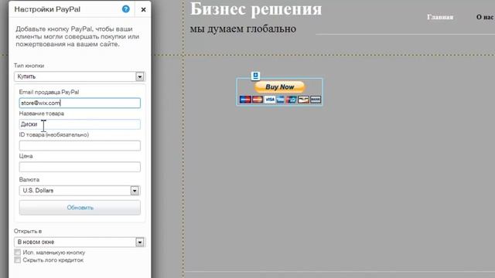Open the button type dropdown showing Купить
The width and height of the screenshot is (495, 278).
pos(80,76)
